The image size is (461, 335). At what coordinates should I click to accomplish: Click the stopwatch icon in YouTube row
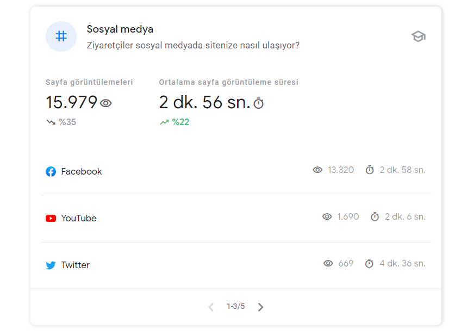point(375,216)
